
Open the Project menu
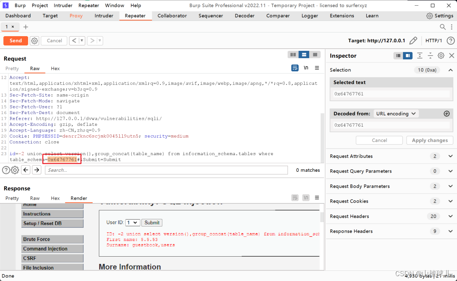[40, 6]
